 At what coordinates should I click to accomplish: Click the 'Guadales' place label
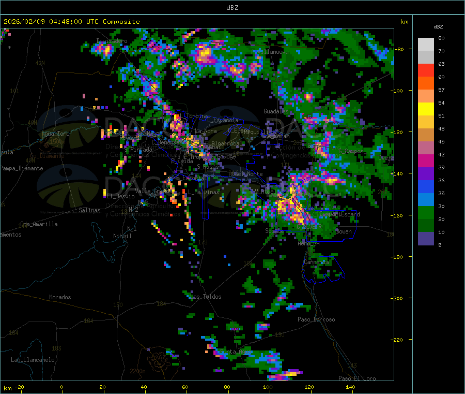276,111
